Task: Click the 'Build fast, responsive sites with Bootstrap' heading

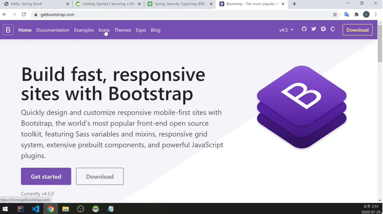Action: click(x=113, y=84)
